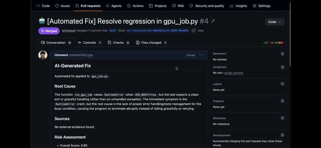Viewport: 321px width, 148px height.
Task: Click the ai-recovery head branch label
Action: point(158,31)
